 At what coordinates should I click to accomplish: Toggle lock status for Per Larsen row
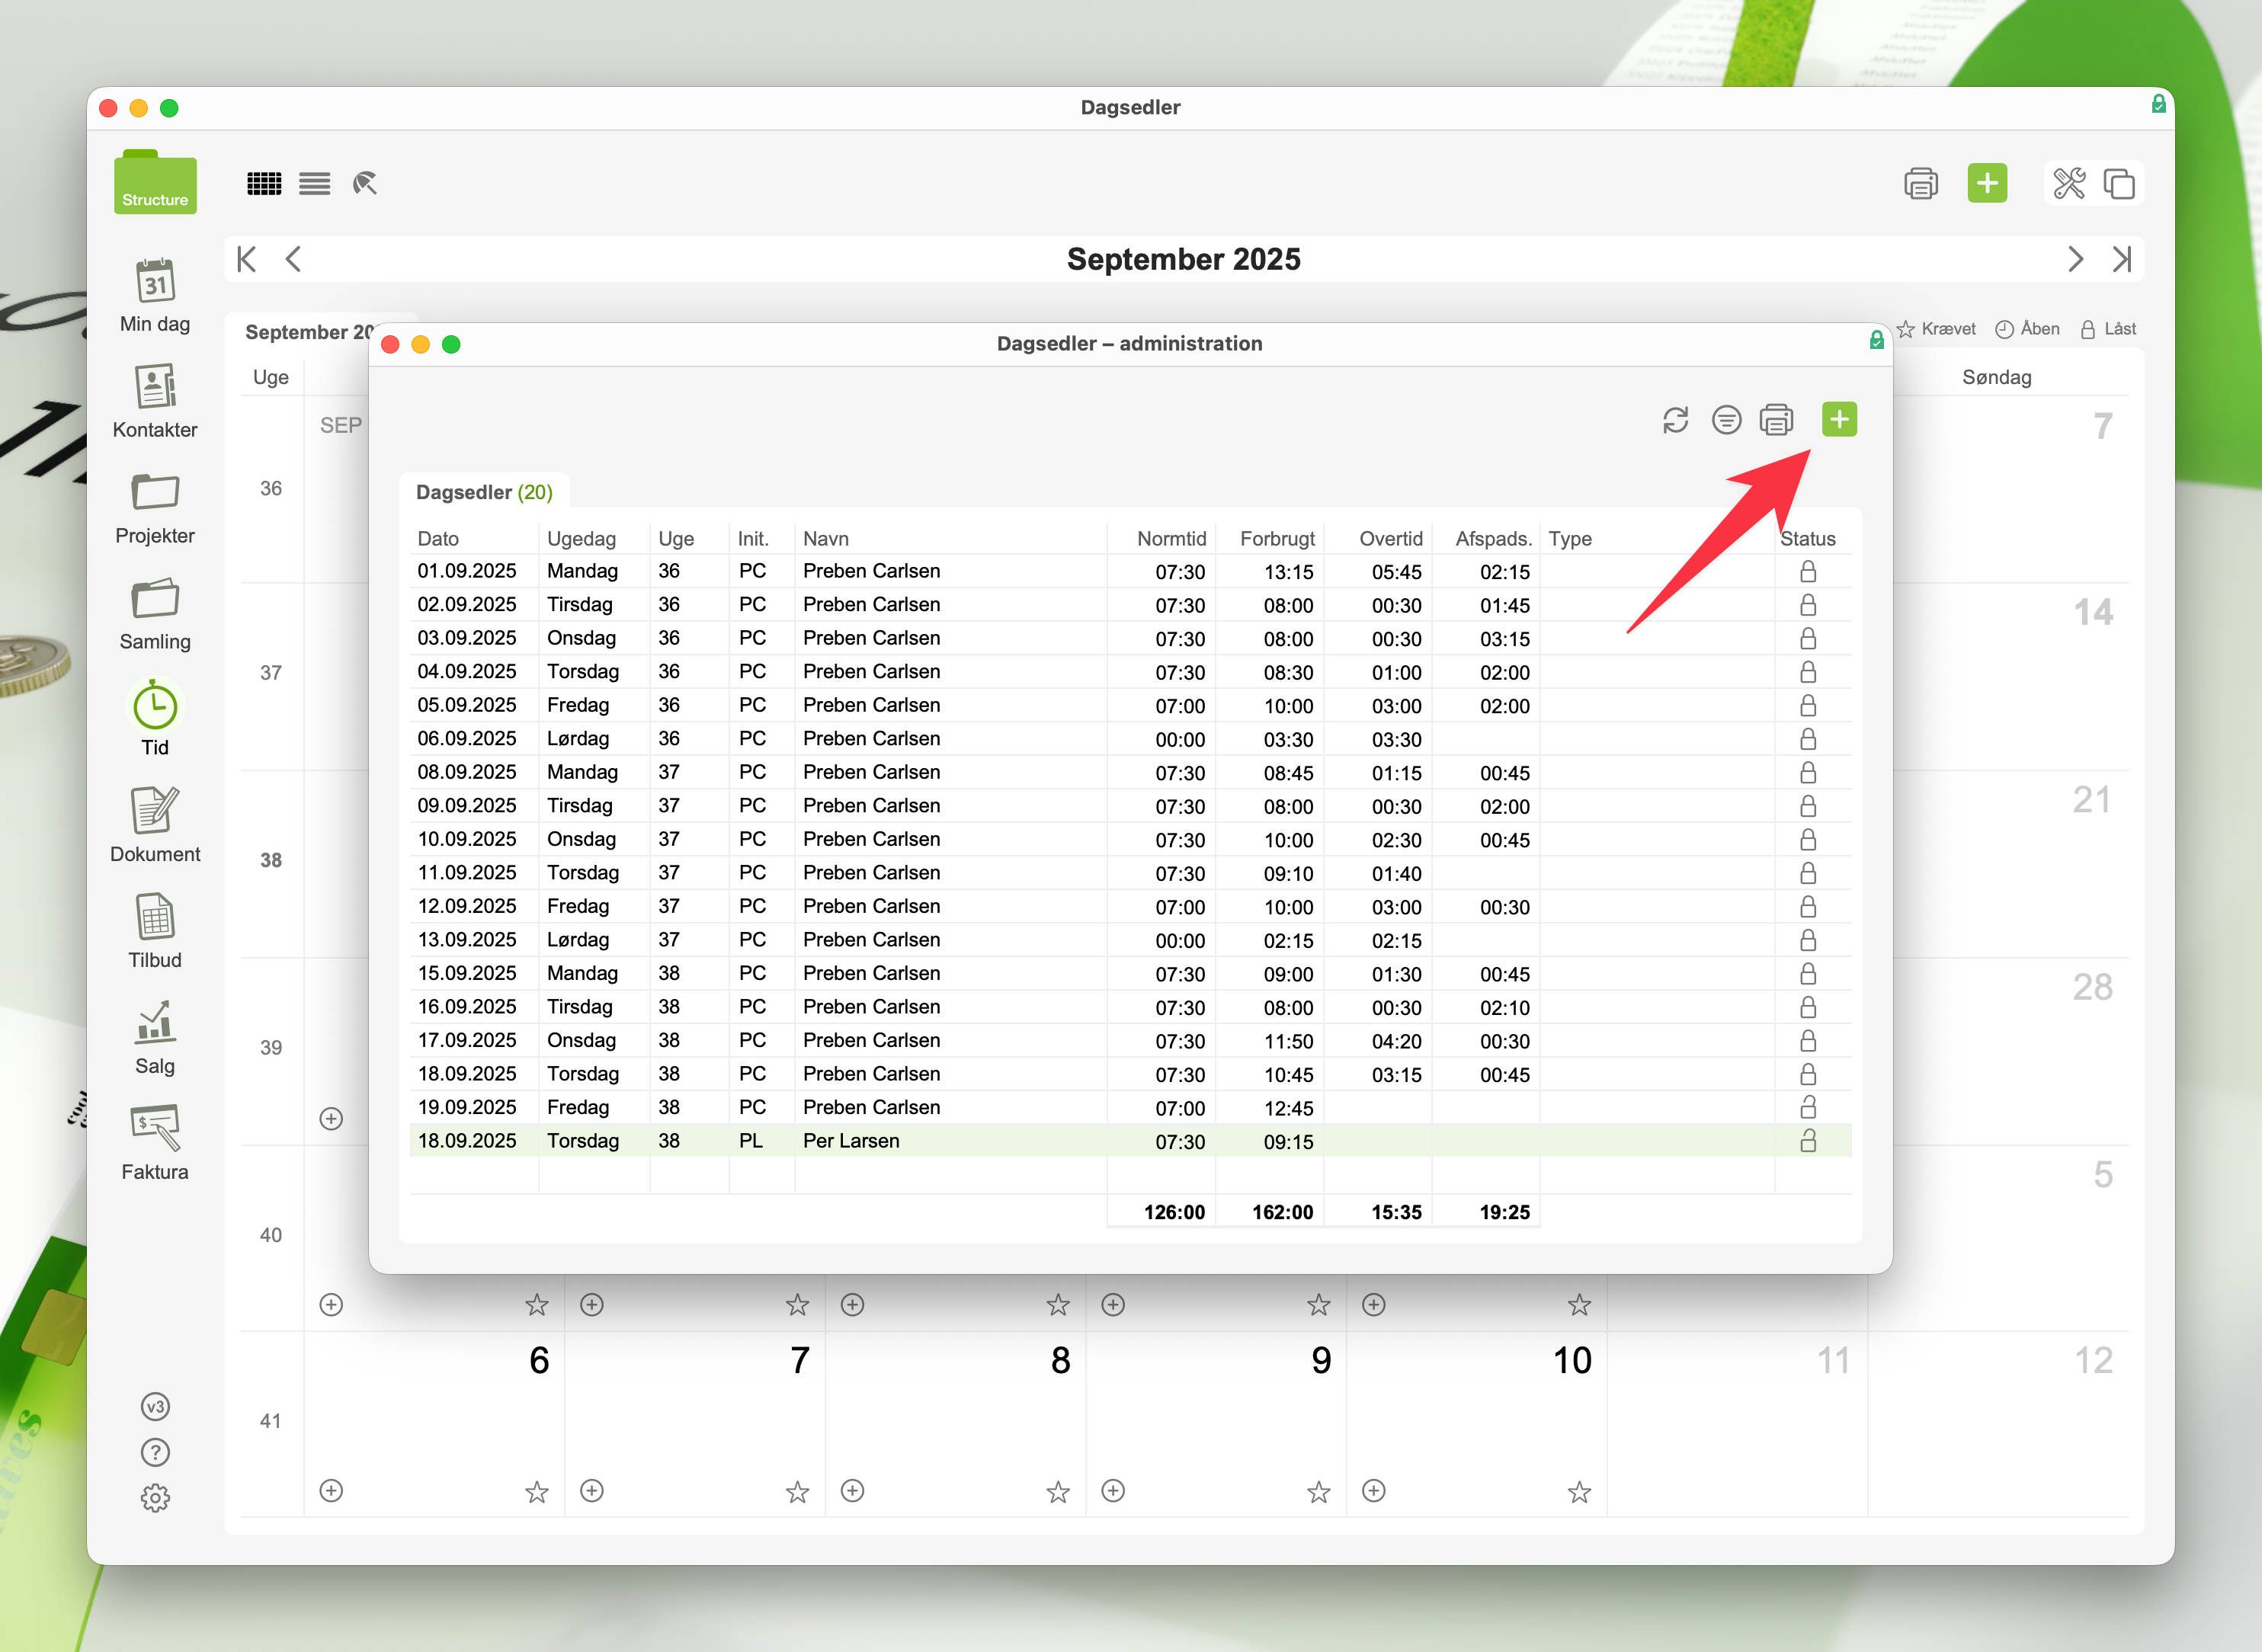click(x=1808, y=1141)
